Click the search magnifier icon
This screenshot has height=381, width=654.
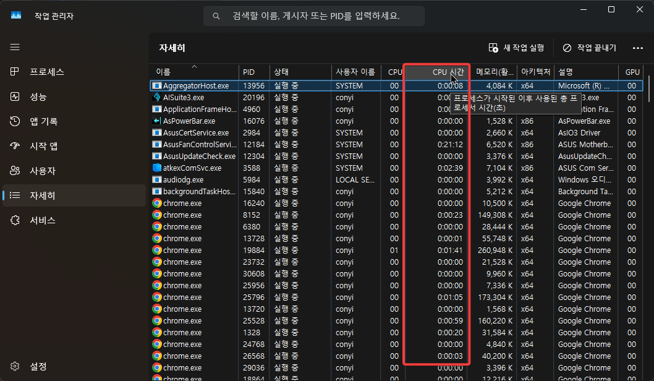[x=216, y=15]
